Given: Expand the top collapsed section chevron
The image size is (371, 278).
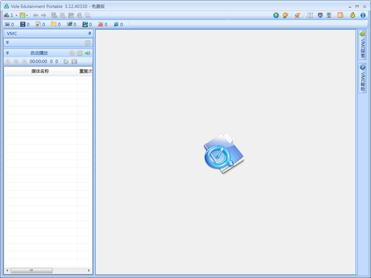Looking at the screenshot, I should pos(7,42).
